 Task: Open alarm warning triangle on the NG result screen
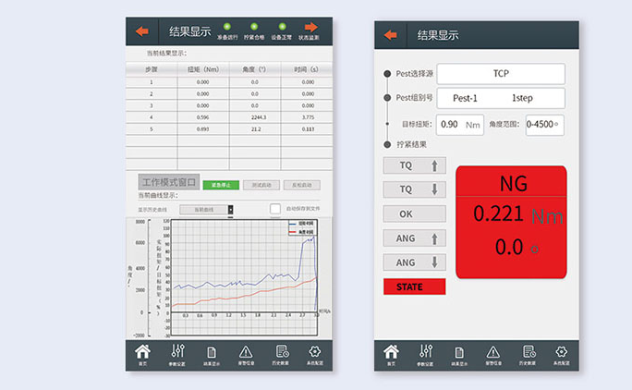[493, 352]
